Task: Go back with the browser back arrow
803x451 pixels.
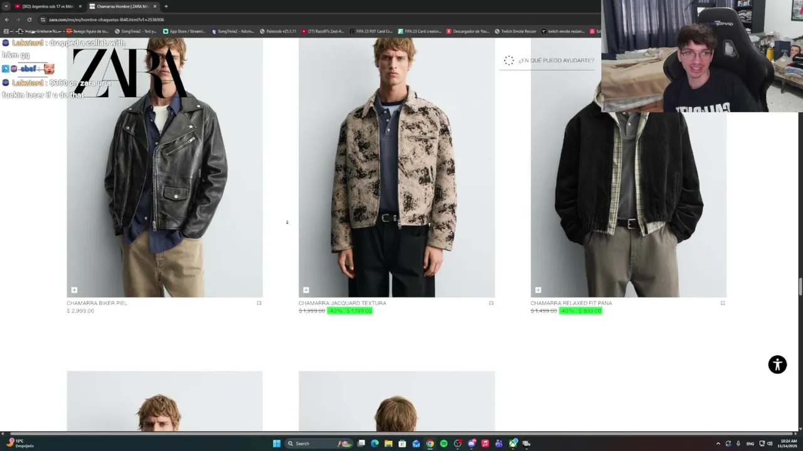Action: [6, 19]
